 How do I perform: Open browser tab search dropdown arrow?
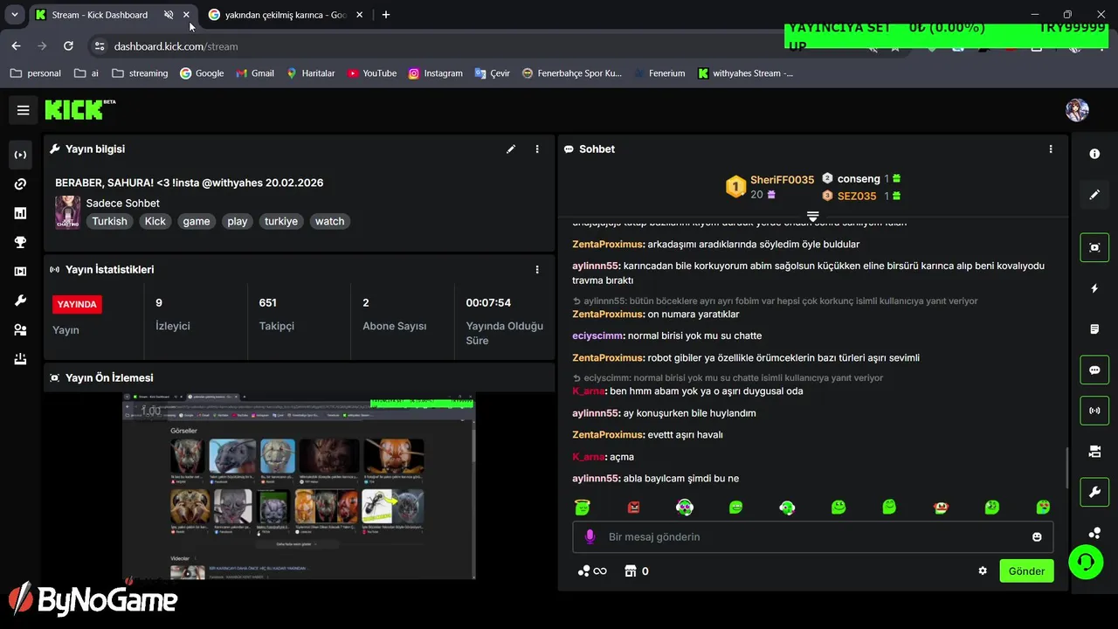point(15,15)
